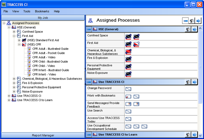Click the Assigned Processes header blue arrow
The width and height of the screenshot is (204, 139).
[x=198, y=21]
